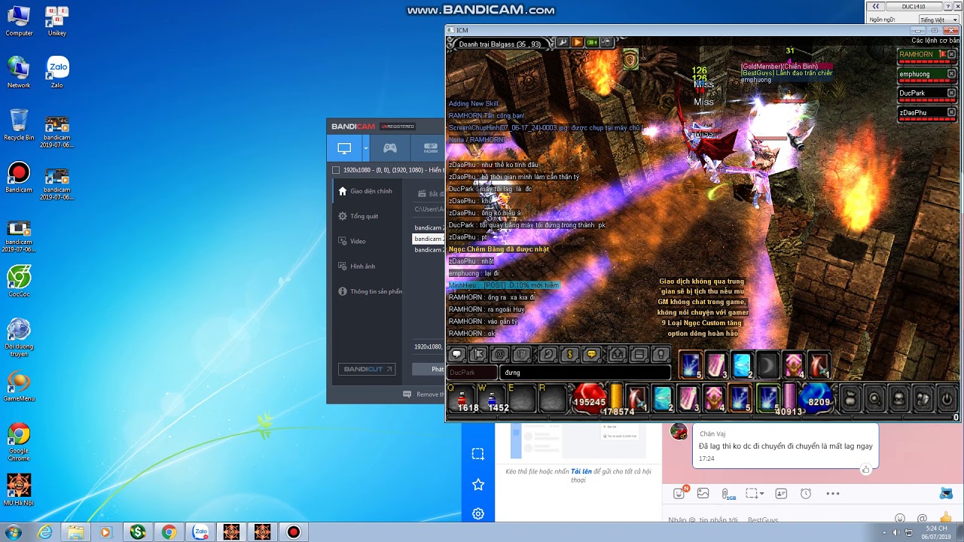Expand Zalo screenshot capture dropdown
Image resolution: width=964 pixels, height=542 pixels.
tap(762, 494)
